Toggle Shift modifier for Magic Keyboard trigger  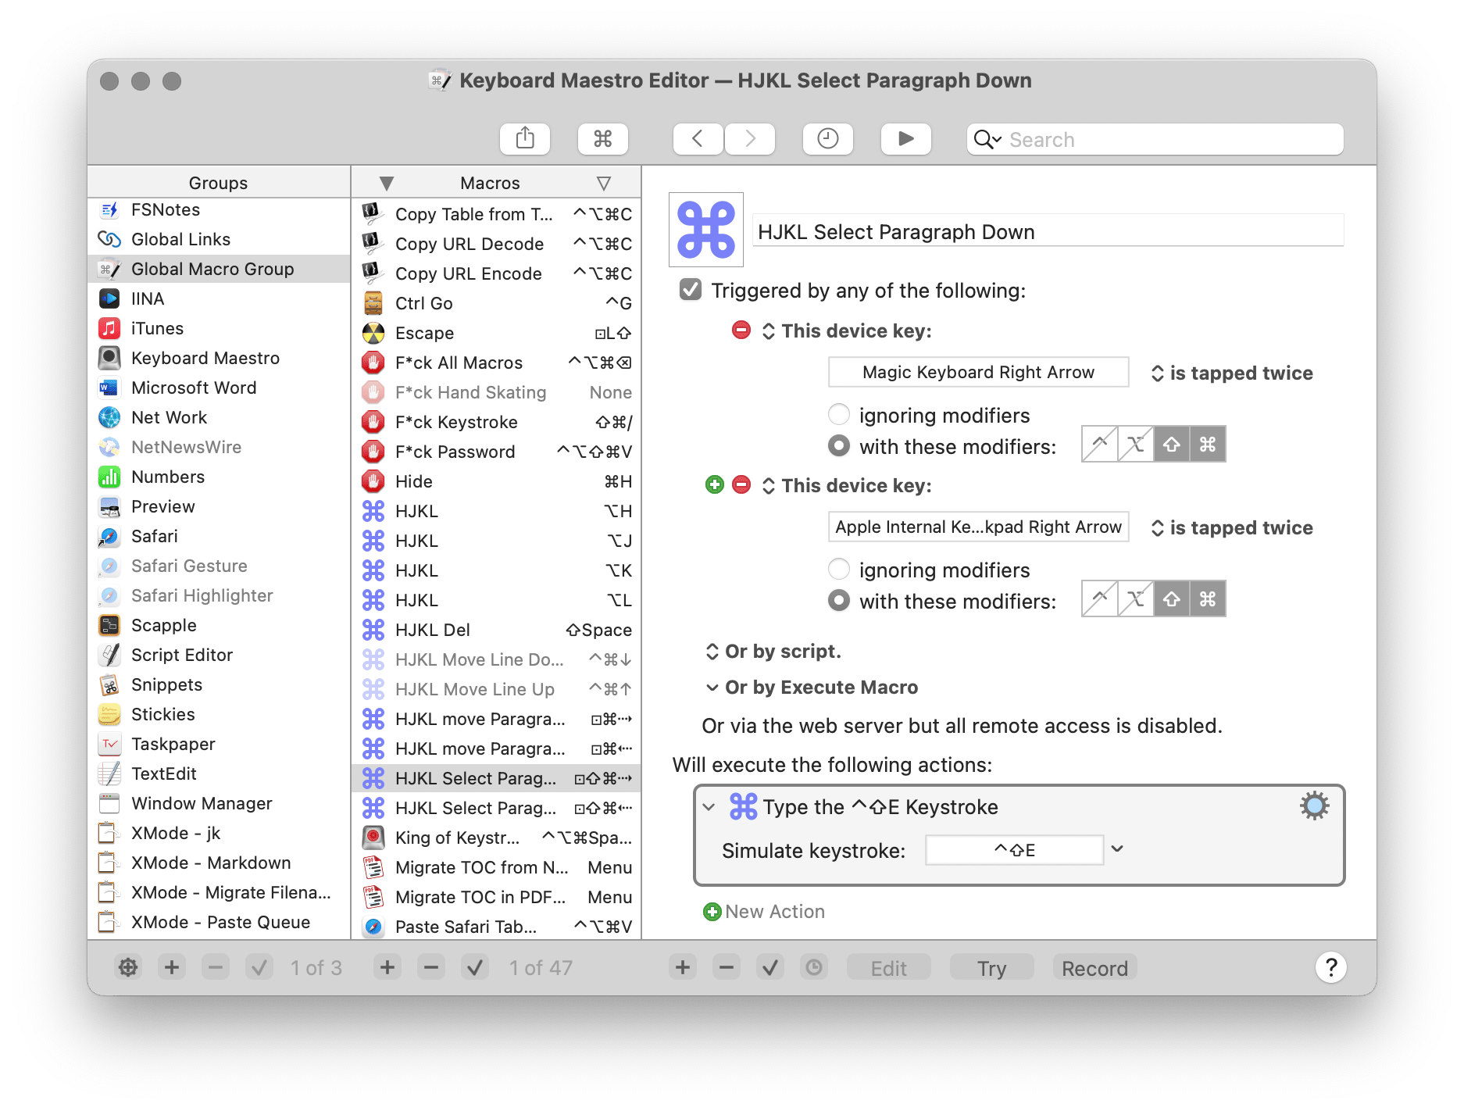click(x=1172, y=444)
